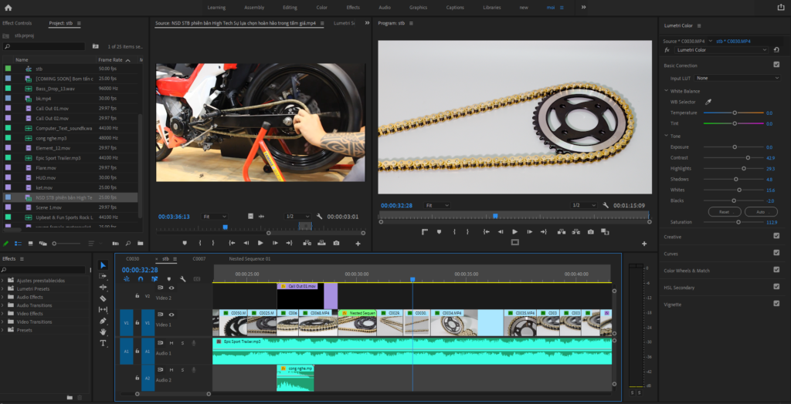Click Extract button in Program monitor
The width and height of the screenshot is (791, 404).
pyautogui.click(x=575, y=232)
